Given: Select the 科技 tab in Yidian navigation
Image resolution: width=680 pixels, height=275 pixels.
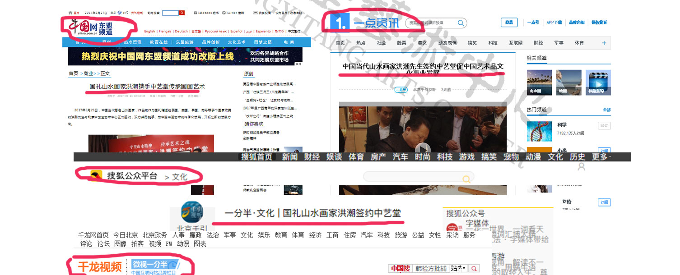Looking at the screenshot, I should (493, 43).
